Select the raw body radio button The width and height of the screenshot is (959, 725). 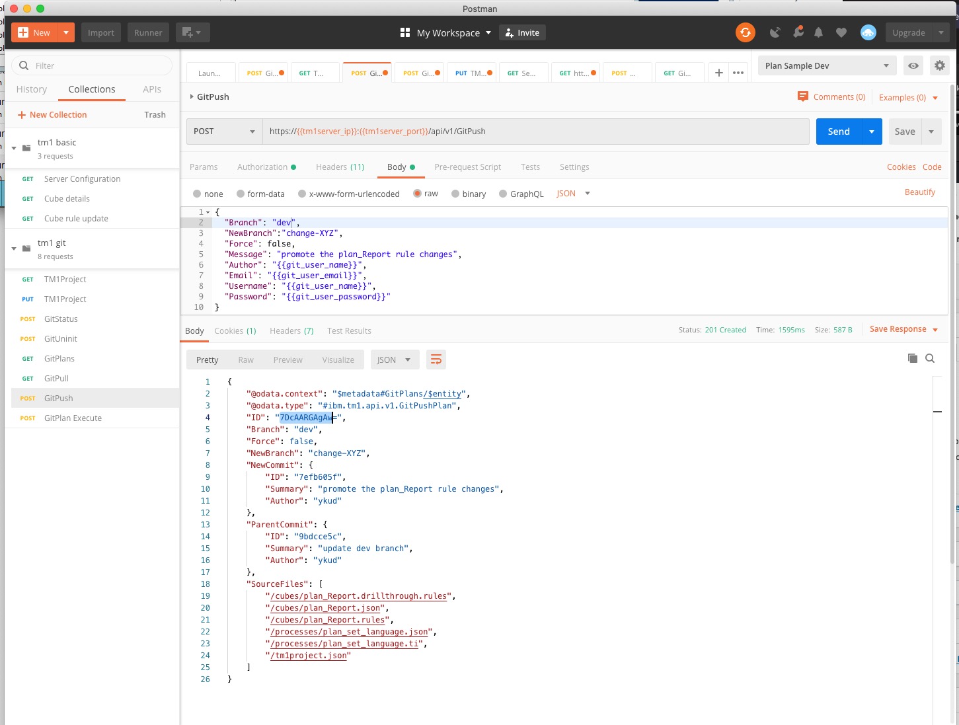[417, 194]
